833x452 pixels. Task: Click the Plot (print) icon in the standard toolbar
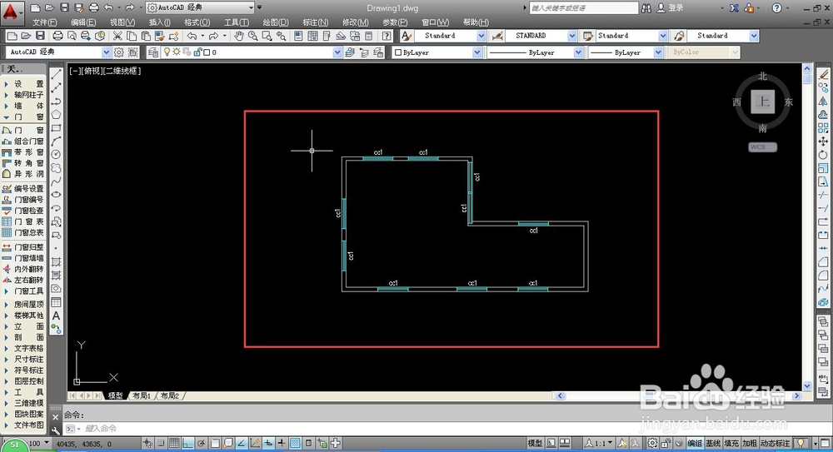[58, 36]
